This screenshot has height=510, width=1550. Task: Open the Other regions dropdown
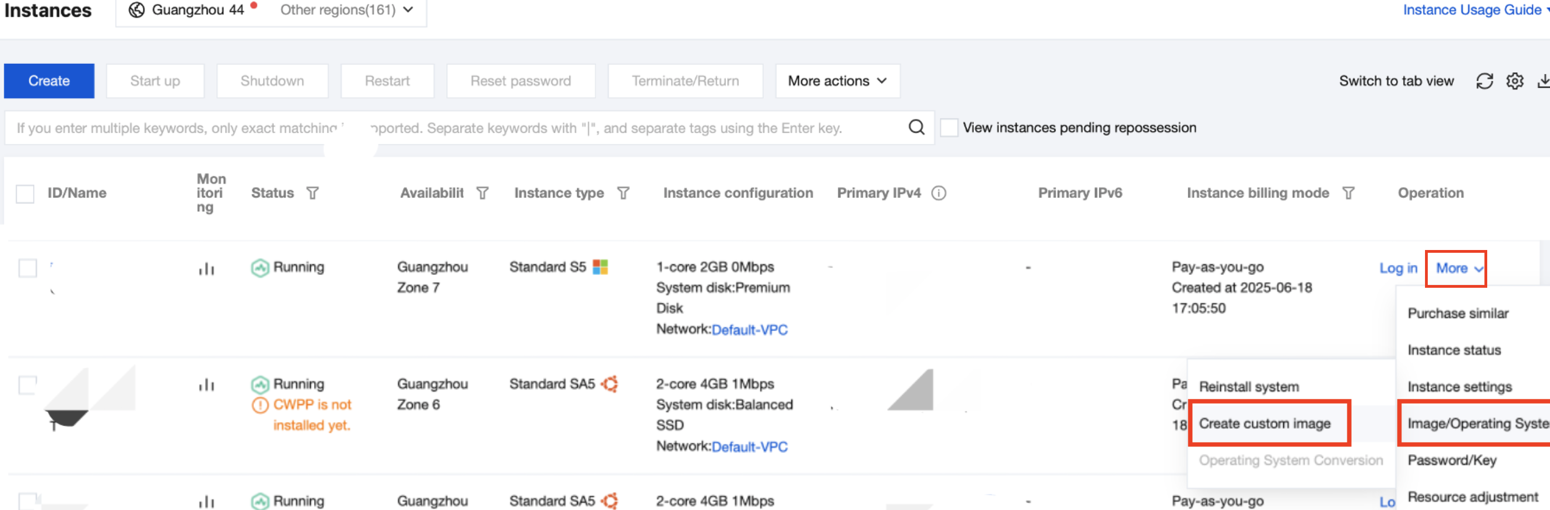point(347,9)
